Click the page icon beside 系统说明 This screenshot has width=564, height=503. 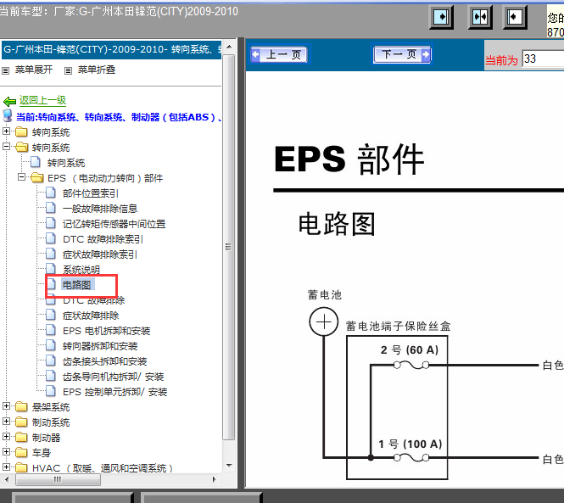pyautogui.click(x=52, y=270)
